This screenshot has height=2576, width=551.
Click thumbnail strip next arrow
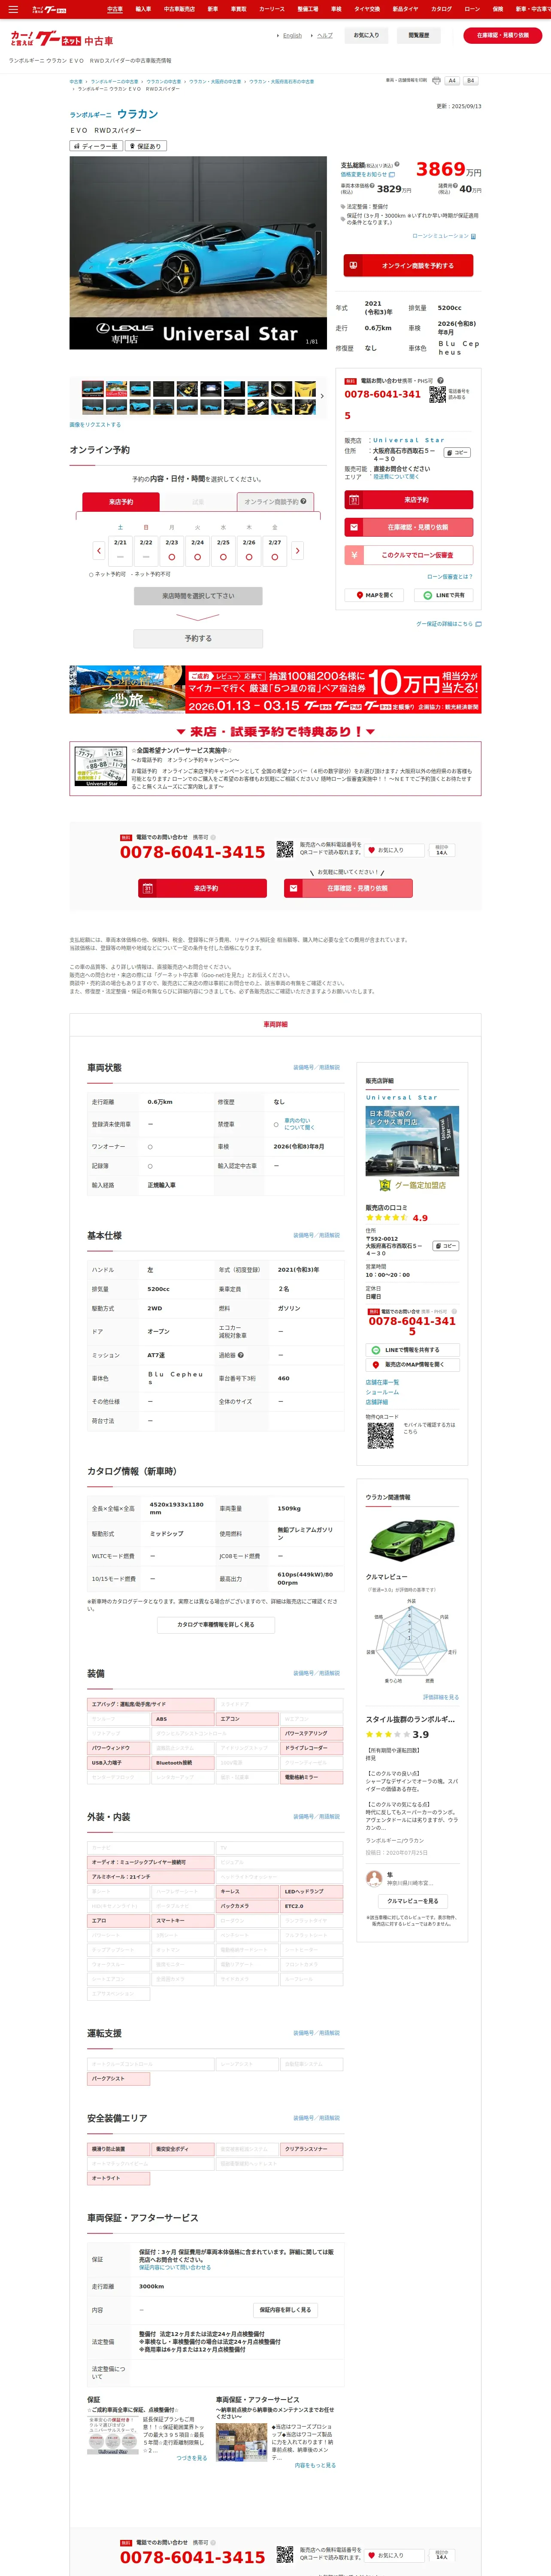point(321,396)
